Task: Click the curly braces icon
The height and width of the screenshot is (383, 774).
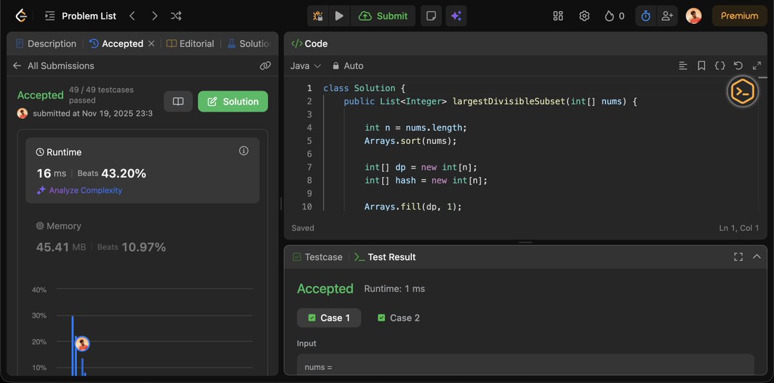Action: coord(720,66)
